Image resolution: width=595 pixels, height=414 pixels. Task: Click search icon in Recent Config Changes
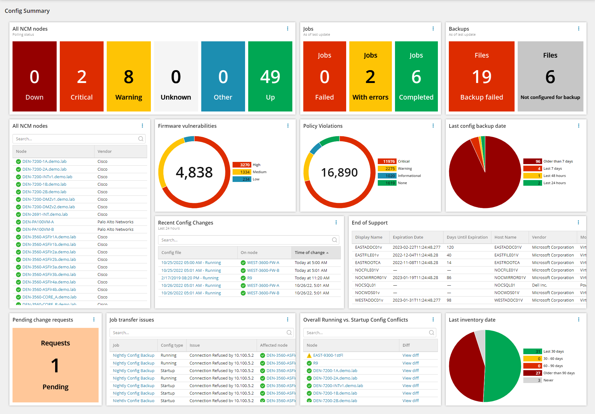(x=335, y=240)
